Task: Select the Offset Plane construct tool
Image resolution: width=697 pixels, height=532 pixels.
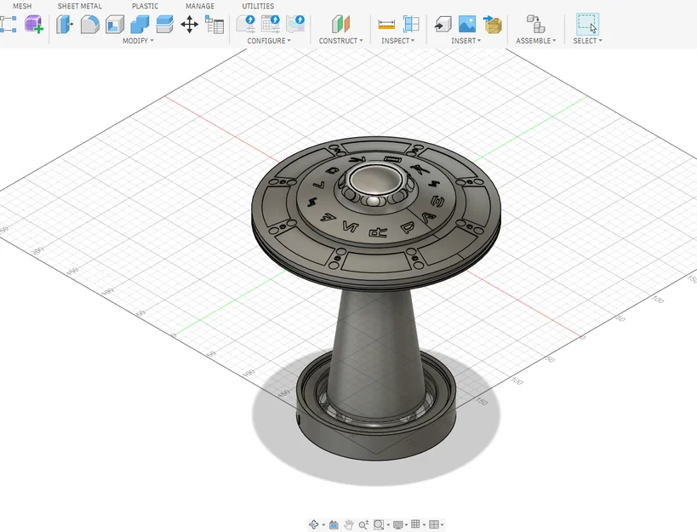Action: click(341, 24)
